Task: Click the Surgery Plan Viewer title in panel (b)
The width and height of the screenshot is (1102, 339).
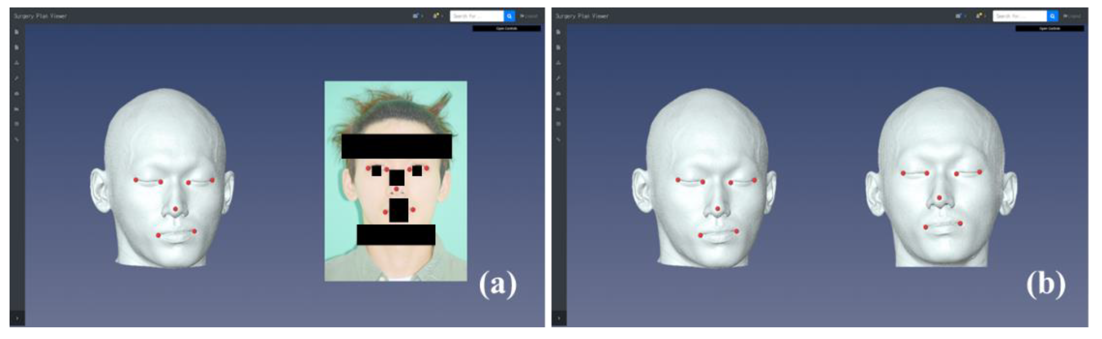Action: tap(582, 16)
